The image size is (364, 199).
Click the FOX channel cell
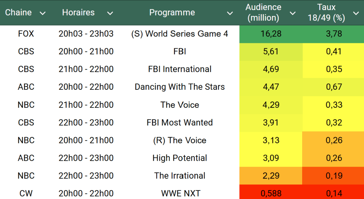tap(26, 34)
